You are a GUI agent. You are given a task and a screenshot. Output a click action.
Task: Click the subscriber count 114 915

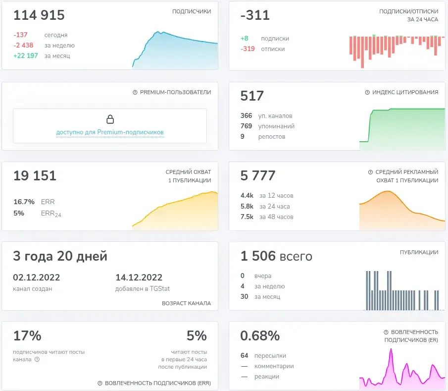tap(39, 15)
